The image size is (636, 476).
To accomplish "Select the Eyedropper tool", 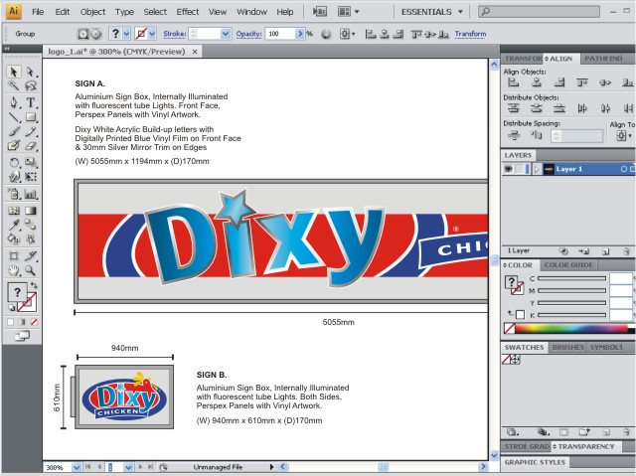I will (x=13, y=225).
